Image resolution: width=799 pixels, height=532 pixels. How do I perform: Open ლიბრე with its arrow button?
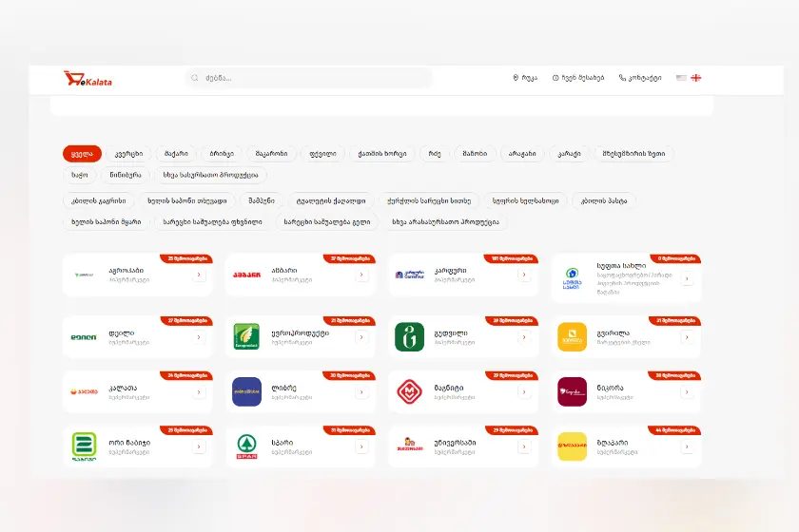coord(361,392)
